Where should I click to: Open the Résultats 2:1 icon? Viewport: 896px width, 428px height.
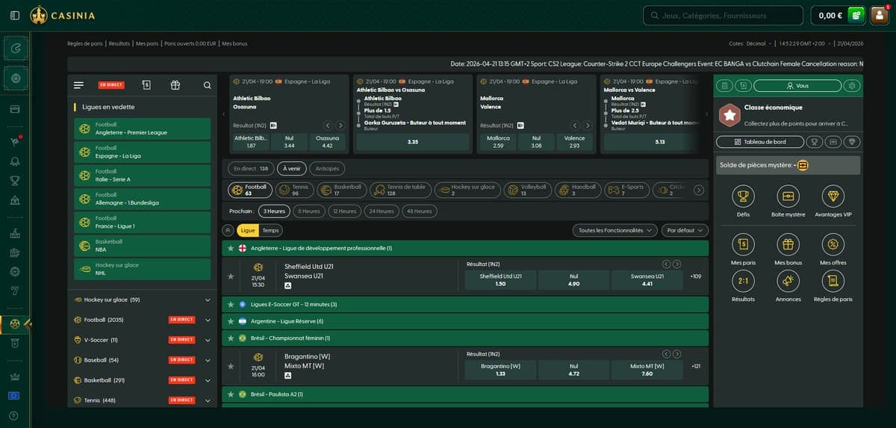[743, 281]
